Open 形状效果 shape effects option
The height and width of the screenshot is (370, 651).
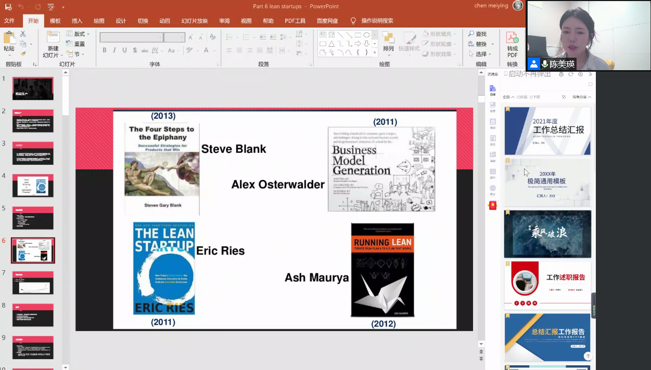440,54
